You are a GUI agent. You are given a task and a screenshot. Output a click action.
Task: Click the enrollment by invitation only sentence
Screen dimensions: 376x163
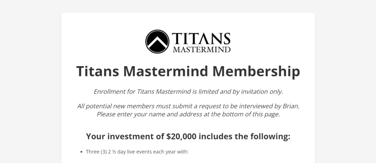coord(188,91)
